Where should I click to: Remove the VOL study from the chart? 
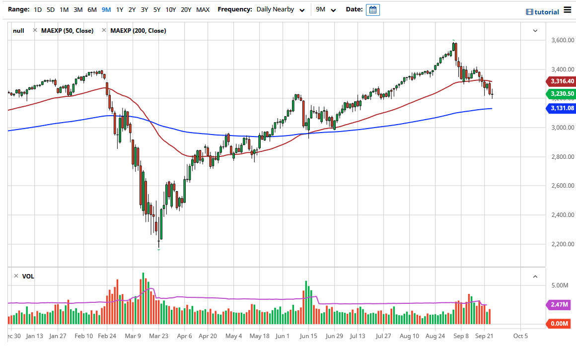click(x=16, y=276)
